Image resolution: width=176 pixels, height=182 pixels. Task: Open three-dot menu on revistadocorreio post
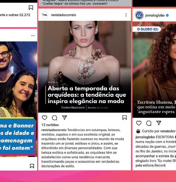[126, 15]
